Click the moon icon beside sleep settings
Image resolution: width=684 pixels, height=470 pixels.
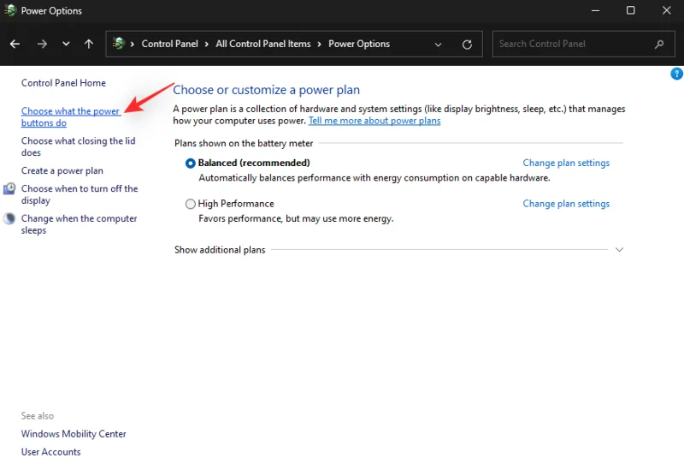(9, 219)
